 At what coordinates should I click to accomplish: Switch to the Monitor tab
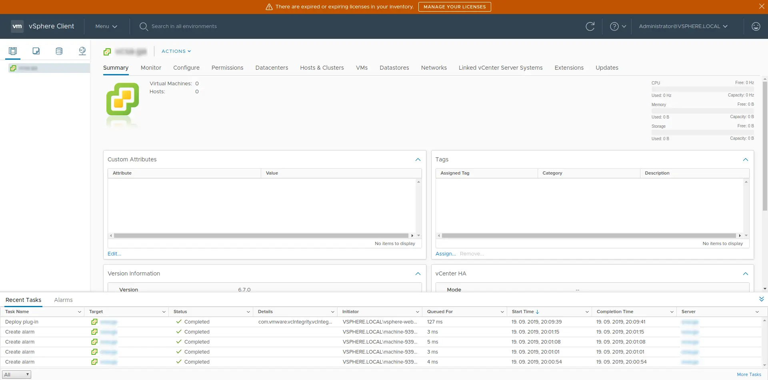click(151, 68)
